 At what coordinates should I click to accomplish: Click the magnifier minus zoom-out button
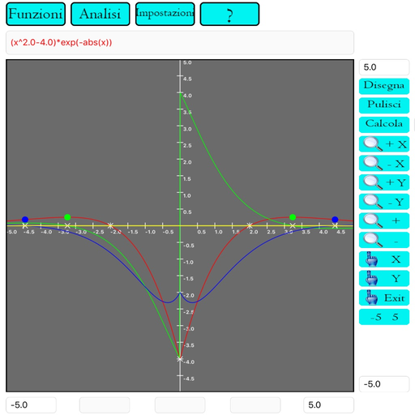coord(384,240)
